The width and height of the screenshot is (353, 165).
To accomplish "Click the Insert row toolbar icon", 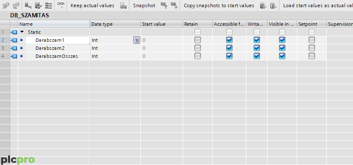I will tap(6, 5).
